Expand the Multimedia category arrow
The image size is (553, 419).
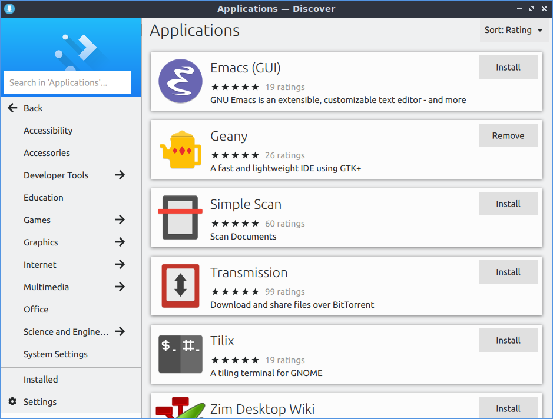click(120, 287)
